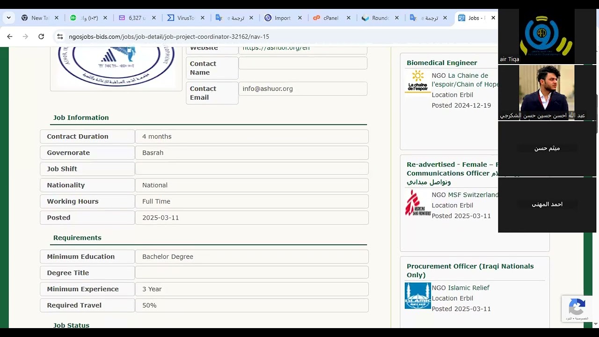Select the Nationality value National

(x=155, y=185)
